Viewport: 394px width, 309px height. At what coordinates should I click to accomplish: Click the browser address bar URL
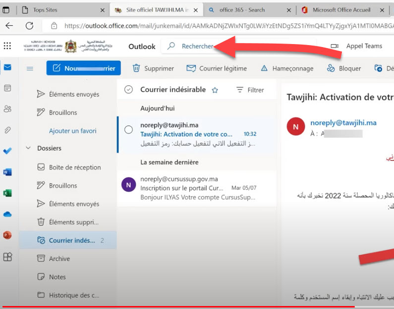(x=228, y=26)
